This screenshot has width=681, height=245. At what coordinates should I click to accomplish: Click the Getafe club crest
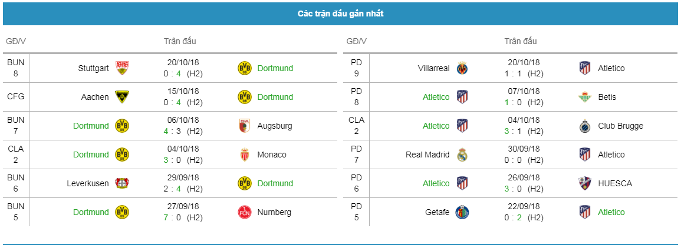462,212
